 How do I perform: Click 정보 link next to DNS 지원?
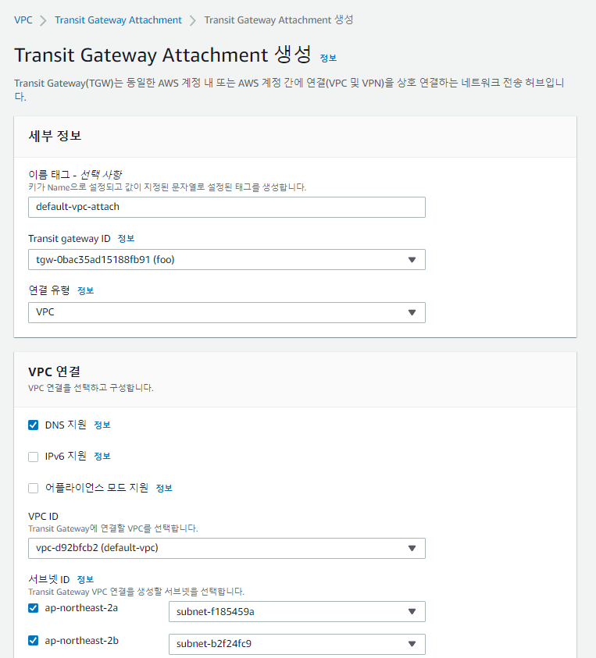point(102,425)
